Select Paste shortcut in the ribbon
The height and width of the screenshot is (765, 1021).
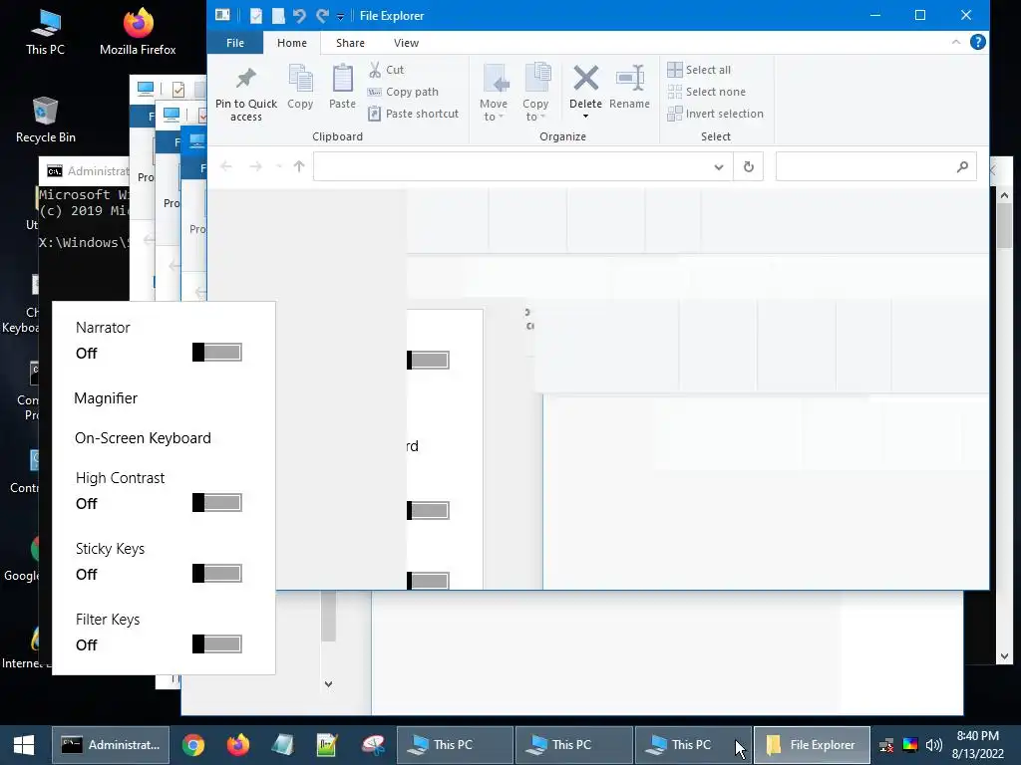point(414,114)
